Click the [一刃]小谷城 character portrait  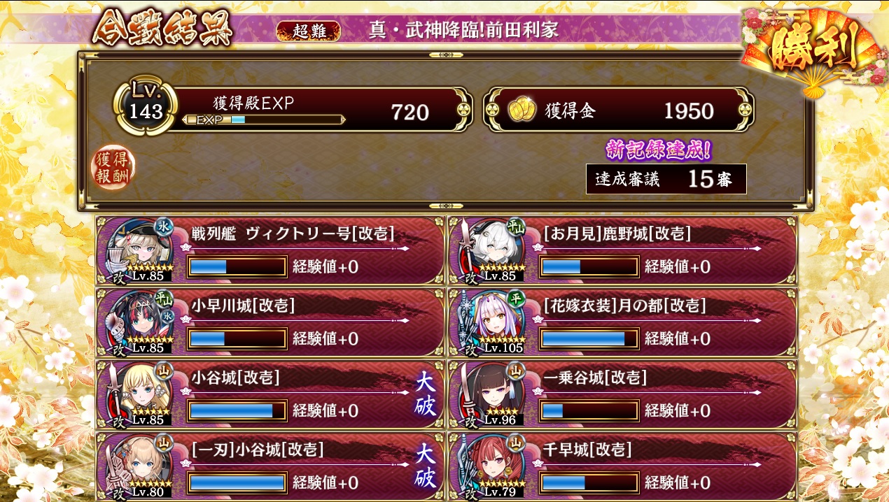139,465
